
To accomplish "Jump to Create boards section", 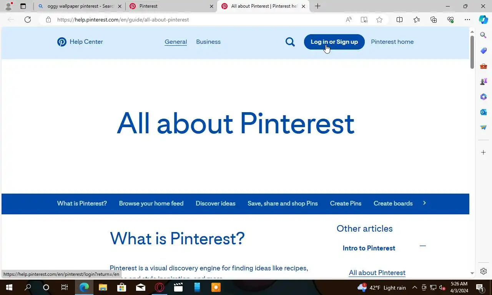I will click(393, 204).
